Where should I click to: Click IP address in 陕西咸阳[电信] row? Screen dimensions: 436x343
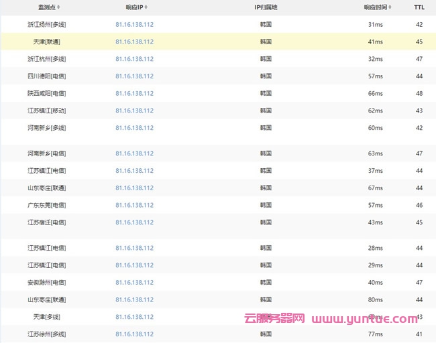[134, 94]
